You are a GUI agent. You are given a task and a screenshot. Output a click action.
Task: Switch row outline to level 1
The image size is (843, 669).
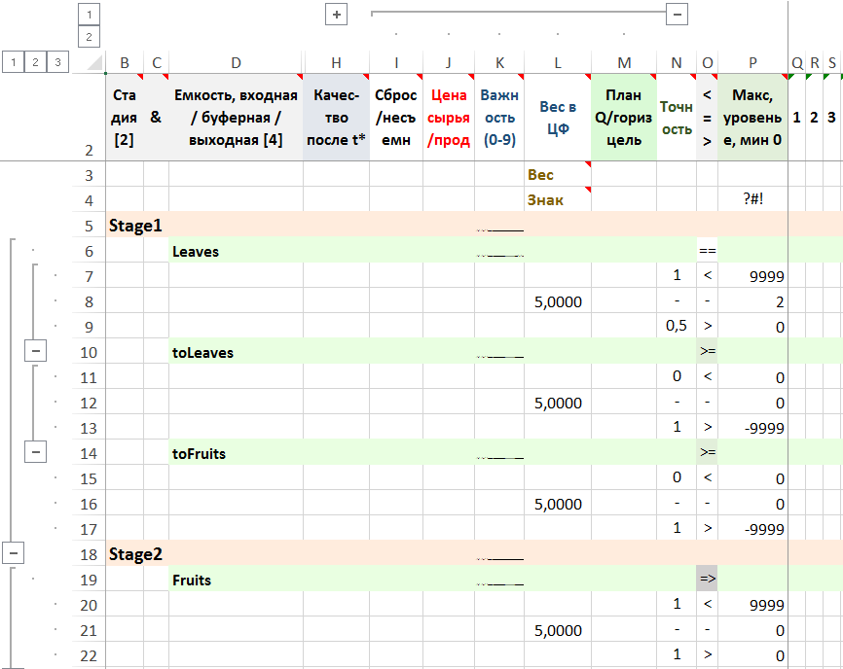point(14,62)
